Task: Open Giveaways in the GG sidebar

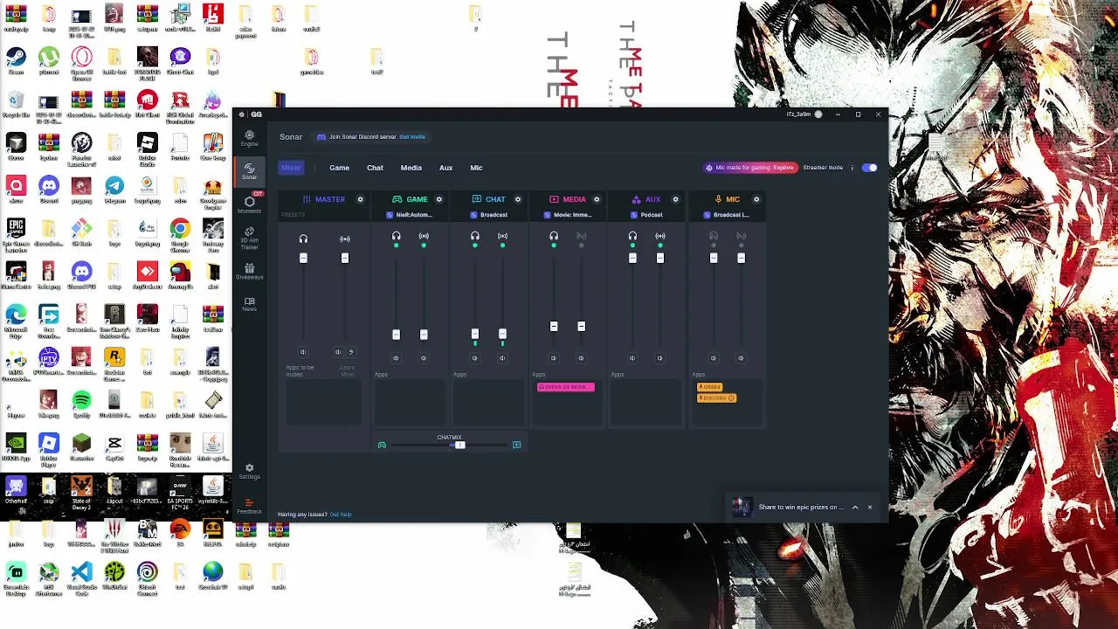Action: coord(249,272)
